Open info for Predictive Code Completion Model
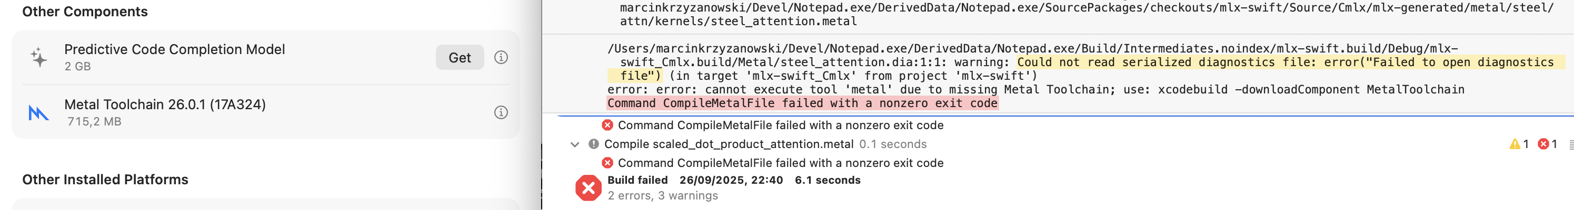This screenshot has width=1574, height=210. (x=501, y=57)
